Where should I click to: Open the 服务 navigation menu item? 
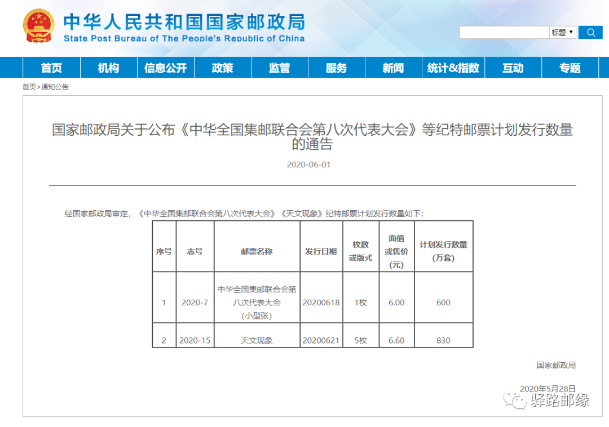[336, 68]
